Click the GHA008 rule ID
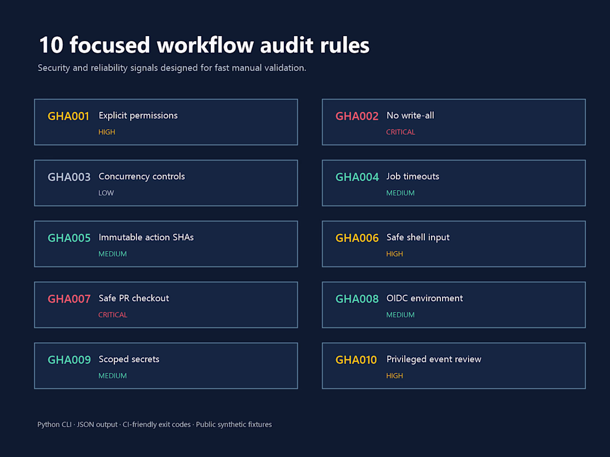This screenshot has width=610, height=457. click(x=357, y=299)
